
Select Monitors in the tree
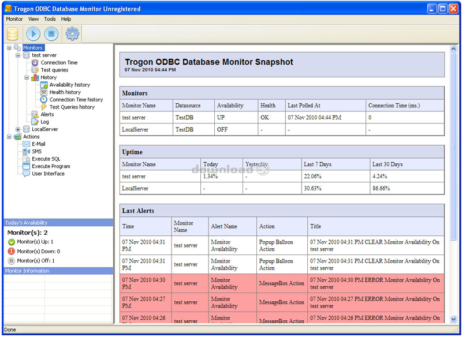pos(33,48)
